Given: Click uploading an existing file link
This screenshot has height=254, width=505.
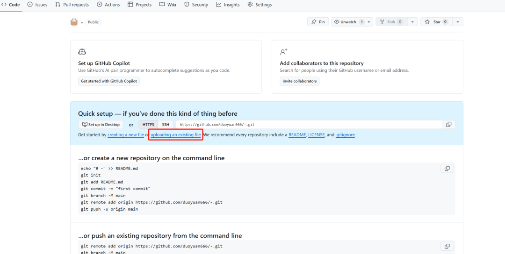Looking at the screenshot, I should pos(175,135).
